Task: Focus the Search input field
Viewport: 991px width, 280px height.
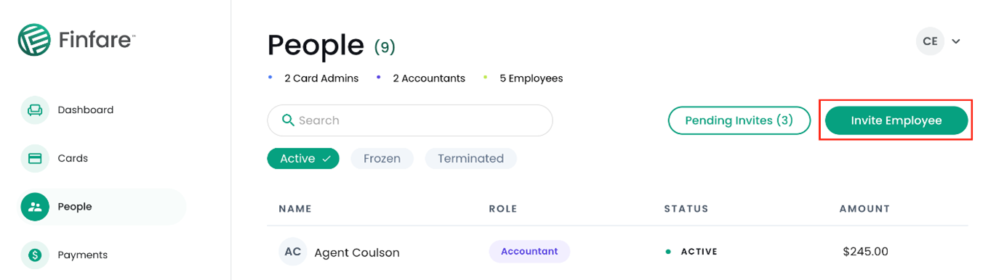Action: click(x=410, y=120)
